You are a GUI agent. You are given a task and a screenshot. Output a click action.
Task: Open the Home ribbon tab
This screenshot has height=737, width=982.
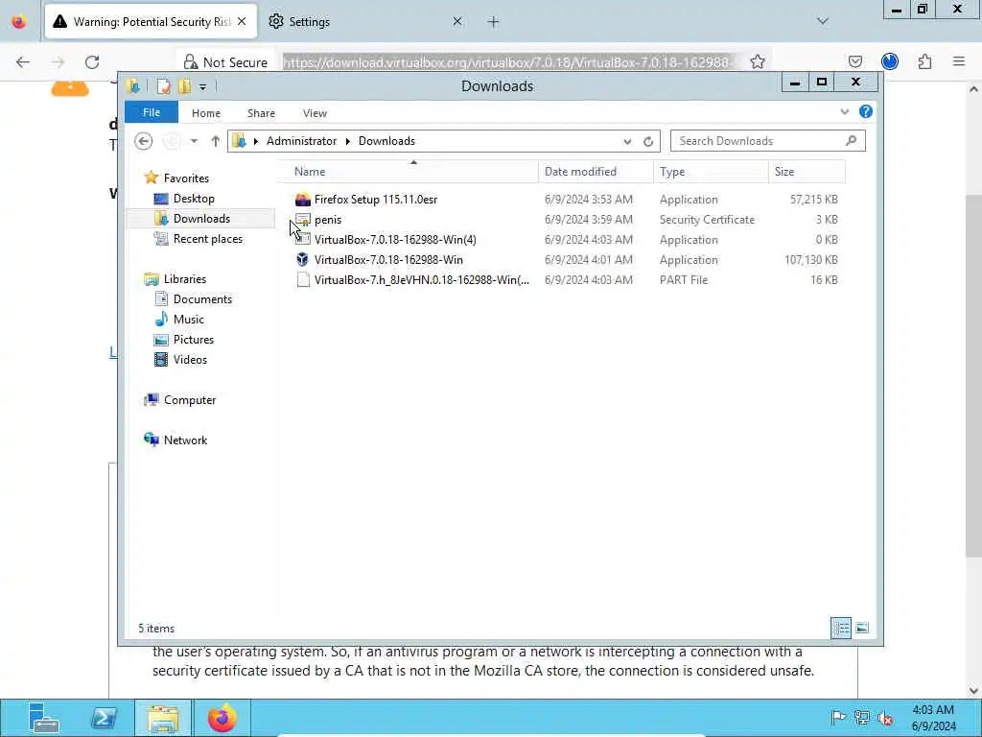point(206,113)
